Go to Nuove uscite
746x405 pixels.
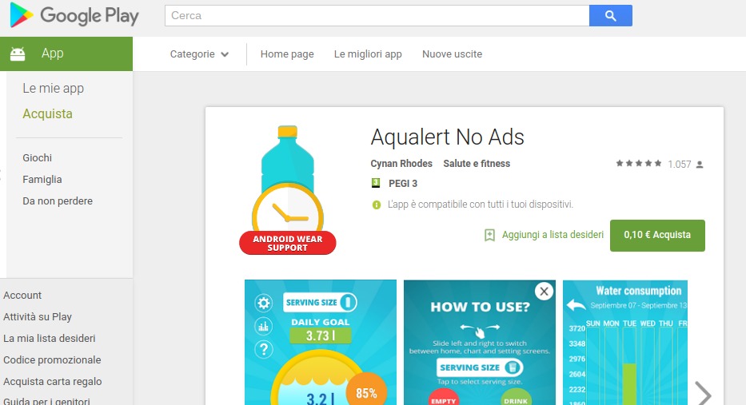[452, 54]
